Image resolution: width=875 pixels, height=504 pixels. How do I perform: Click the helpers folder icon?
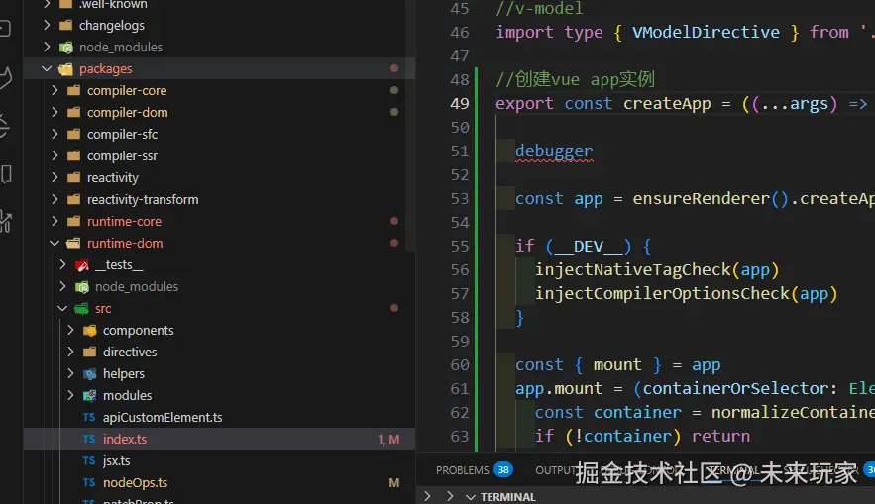[x=89, y=374]
